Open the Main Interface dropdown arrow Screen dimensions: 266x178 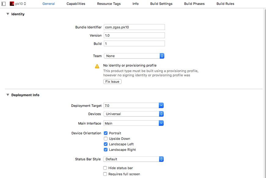(x=161, y=123)
